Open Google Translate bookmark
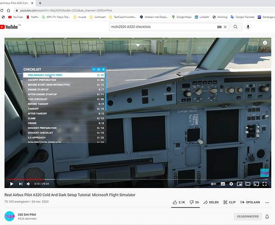The height and width of the screenshot is (225, 275). (243, 17)
